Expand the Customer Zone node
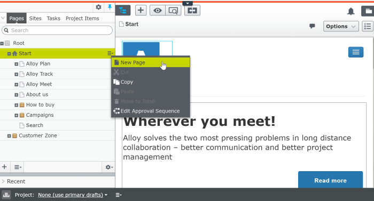 click(x=9, y=136)
